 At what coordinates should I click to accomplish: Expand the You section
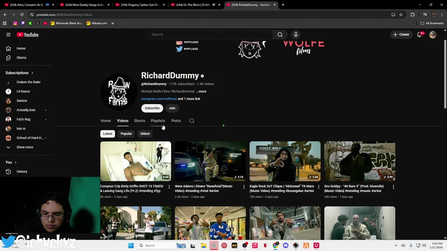pyautogui.click(x=11, y=162)
